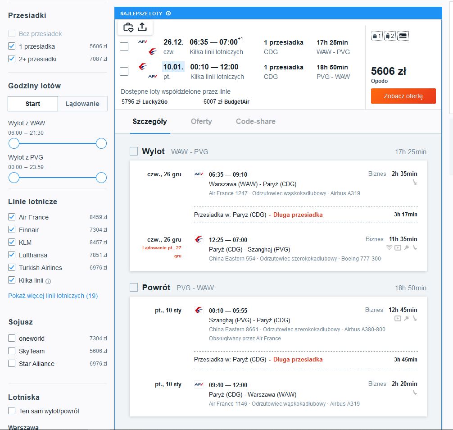The image size is (453, 430).
Task: Click the seat icon on China Eastern 554
Action: [415, 247]
